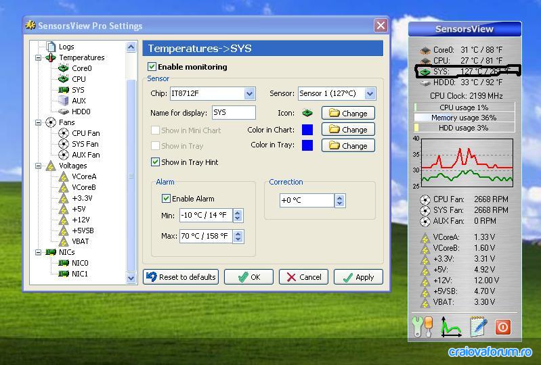
Task: Toggle the Enable monitoring checkbox
Action: [x=152, y=67]
